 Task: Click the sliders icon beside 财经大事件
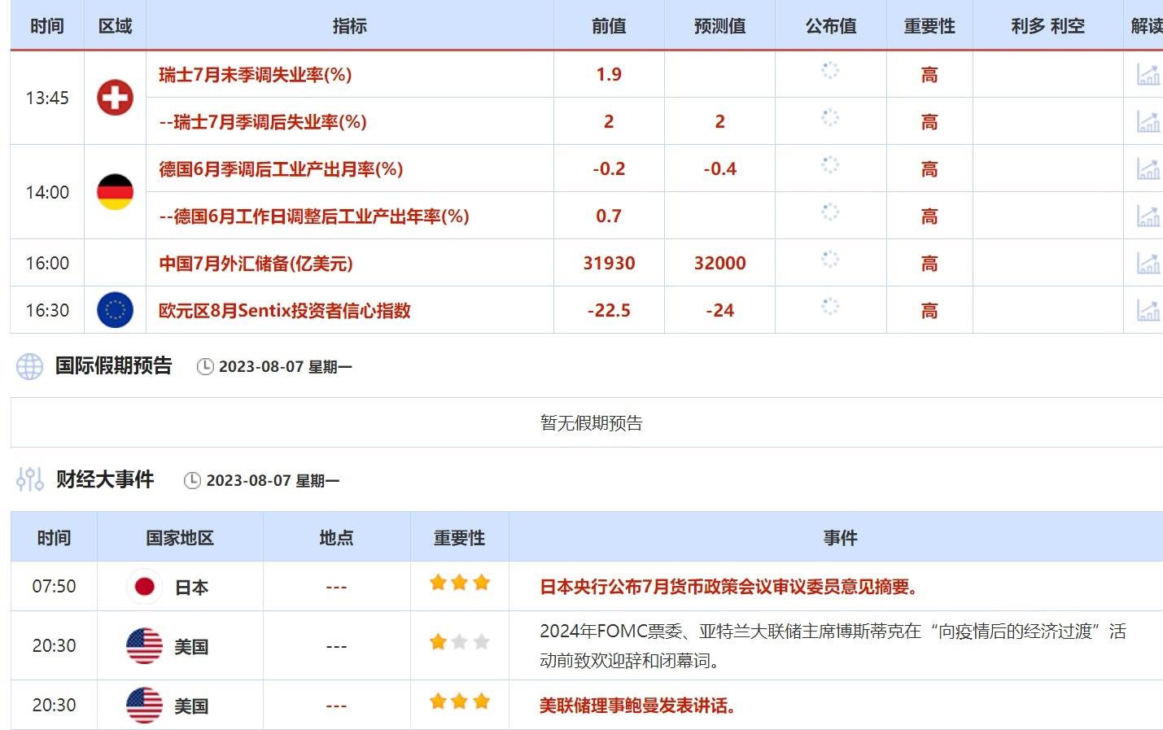pyautogui.click(x=30, y=480)
